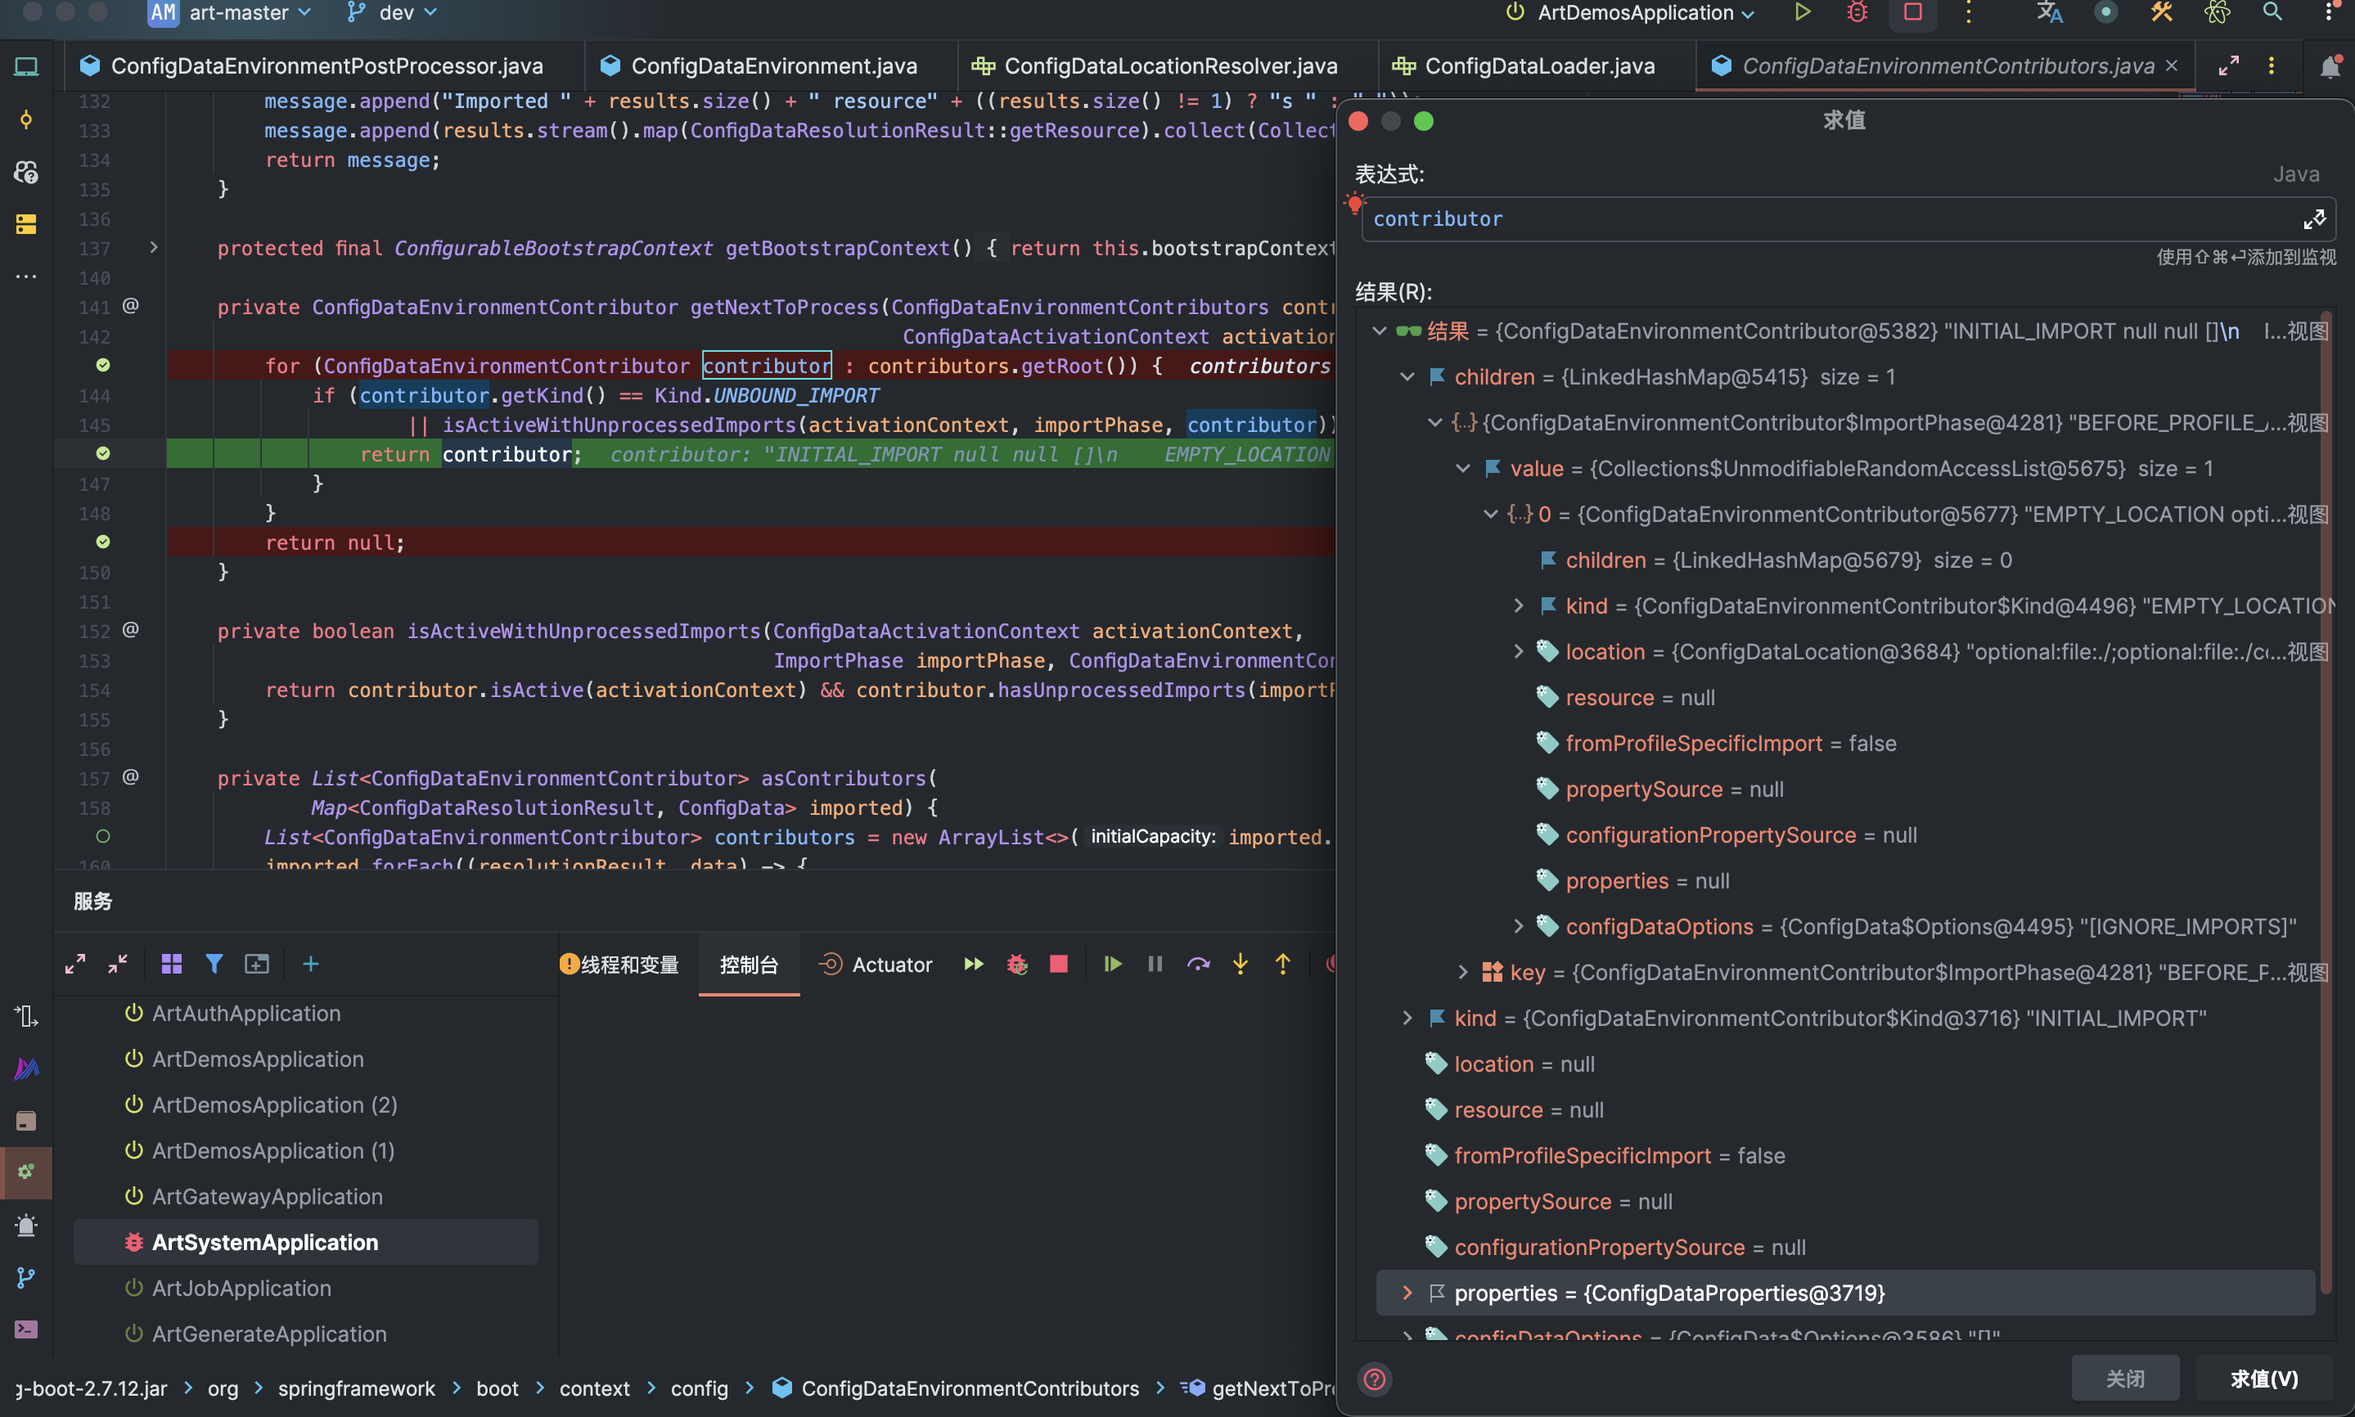This screenshot has width=2355, height=1417.
Task: Toggle the breakpoint on the for loop line
Action: tap(103, 365)
